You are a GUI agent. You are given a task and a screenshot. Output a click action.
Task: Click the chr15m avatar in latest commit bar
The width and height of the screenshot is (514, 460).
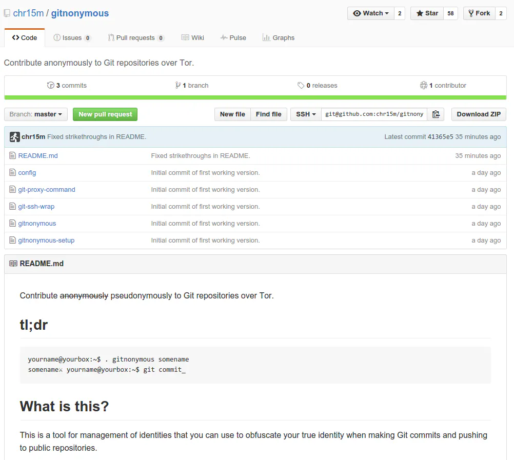pyautogui.click(x=14, y=136)
